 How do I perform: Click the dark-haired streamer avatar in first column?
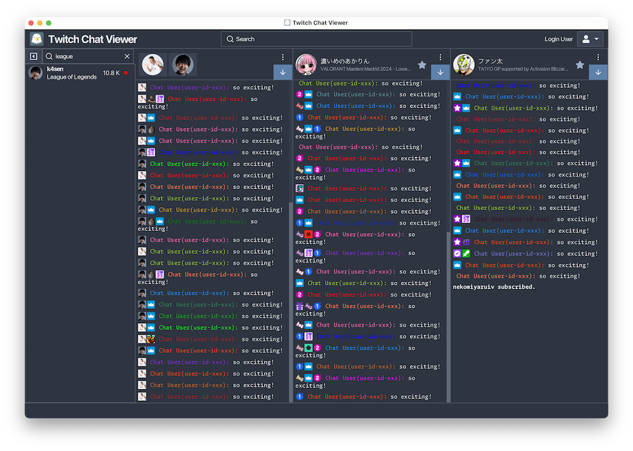183,64
